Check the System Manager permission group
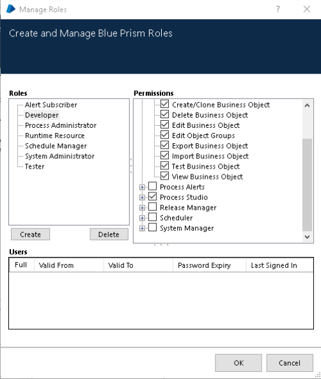This screenshot has height=379, width=321. (x=152, y=227)
